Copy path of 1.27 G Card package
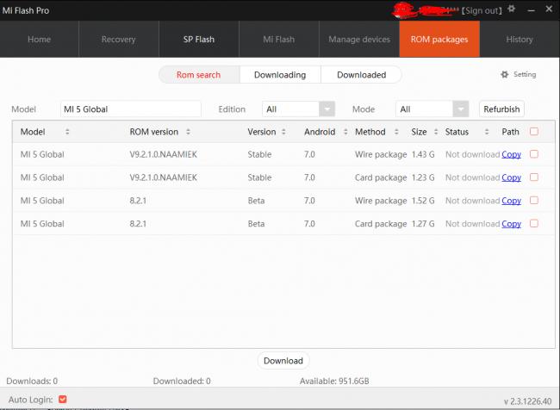Image resolution: width=560 pixels, height=410 pixels. point(512,224)
